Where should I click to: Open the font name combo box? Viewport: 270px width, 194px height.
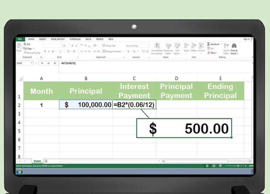click(x=53, y=46)
